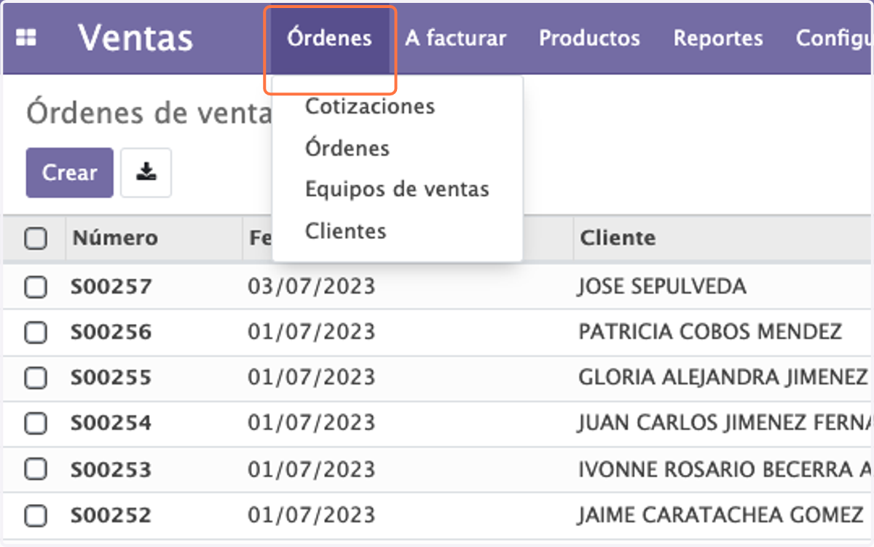Open order number S00254

click(111, 422)
